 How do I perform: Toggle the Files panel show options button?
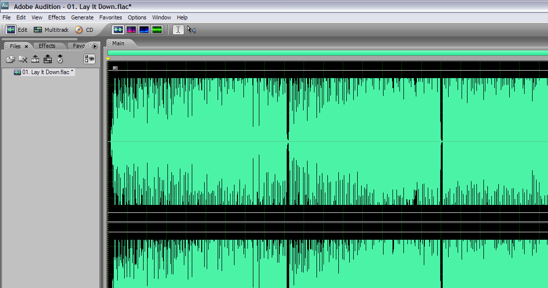[89, 59]
